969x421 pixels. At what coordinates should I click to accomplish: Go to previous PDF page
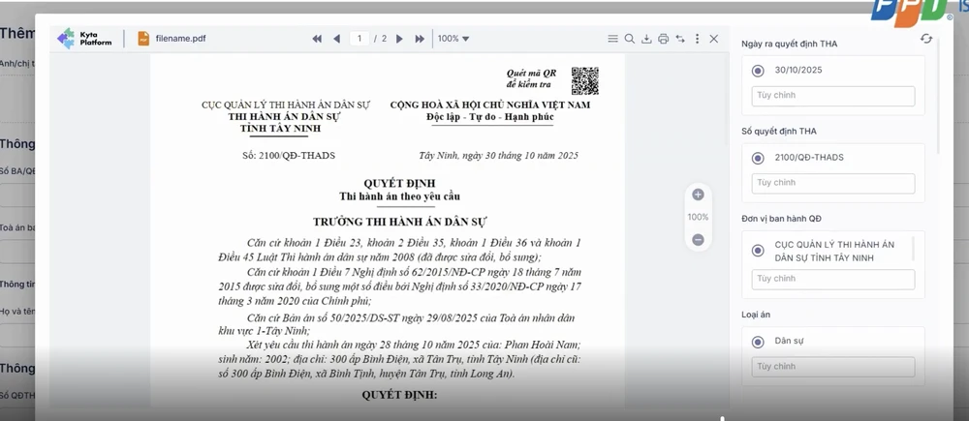pyautogui.click(x=336, y=39)
